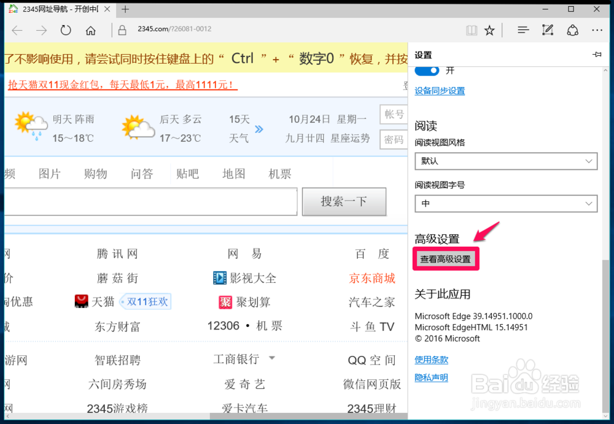The width and height of the screenshot is (614, 424).
Task: Open the 阅读视图风格 dropdown
Action: (506, 161)
